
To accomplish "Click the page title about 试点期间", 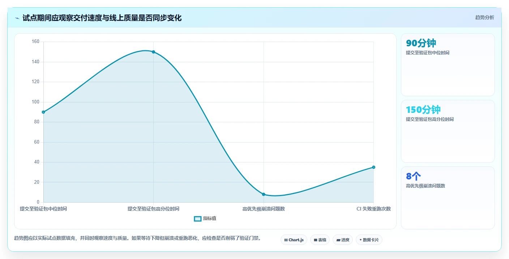I will (102, 18).
